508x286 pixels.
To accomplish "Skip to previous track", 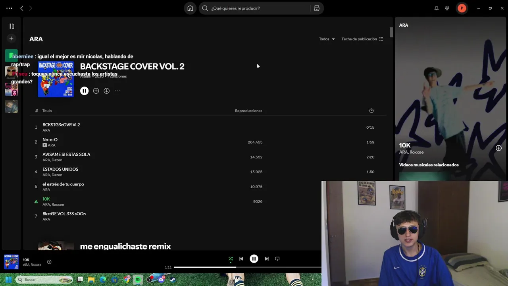I will [x=241, y=259].
